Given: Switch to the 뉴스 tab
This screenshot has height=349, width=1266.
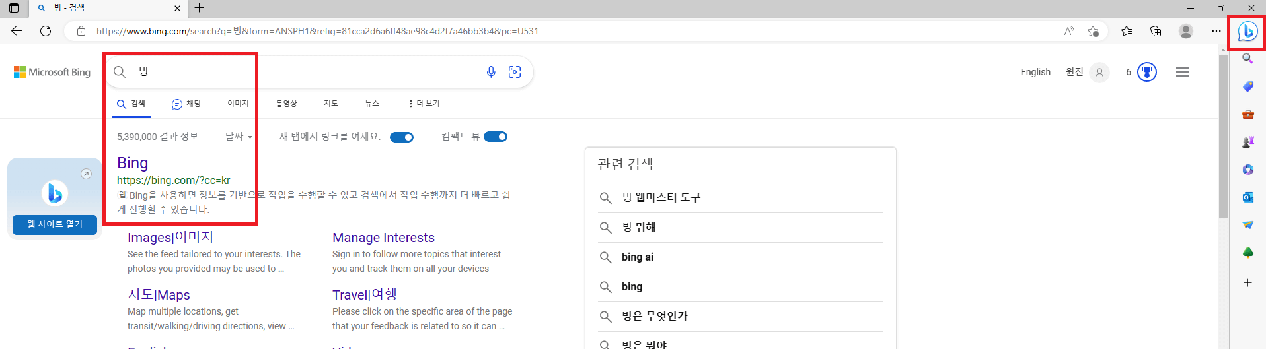Looking at the screenshot, I should tap(372, 104).
